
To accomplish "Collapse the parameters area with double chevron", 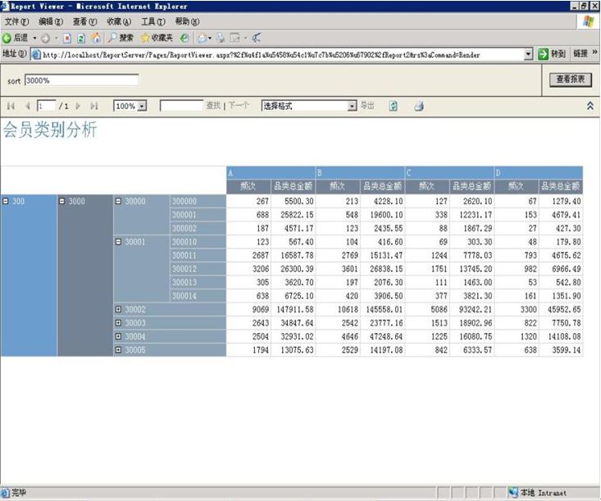I will coord(590,106).
